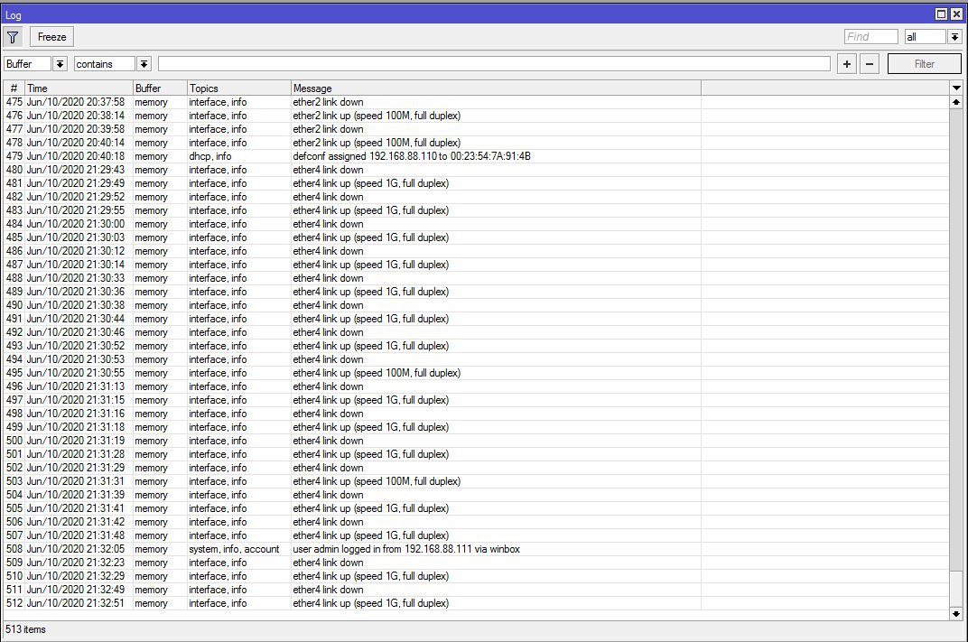Apply the Filter button
The image size is (968, 642).
924,64
